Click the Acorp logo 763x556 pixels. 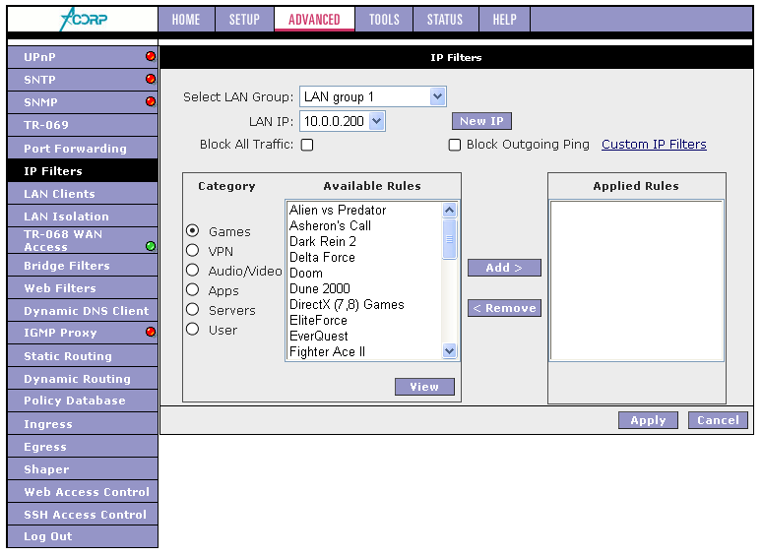click(x=84, y=19)
